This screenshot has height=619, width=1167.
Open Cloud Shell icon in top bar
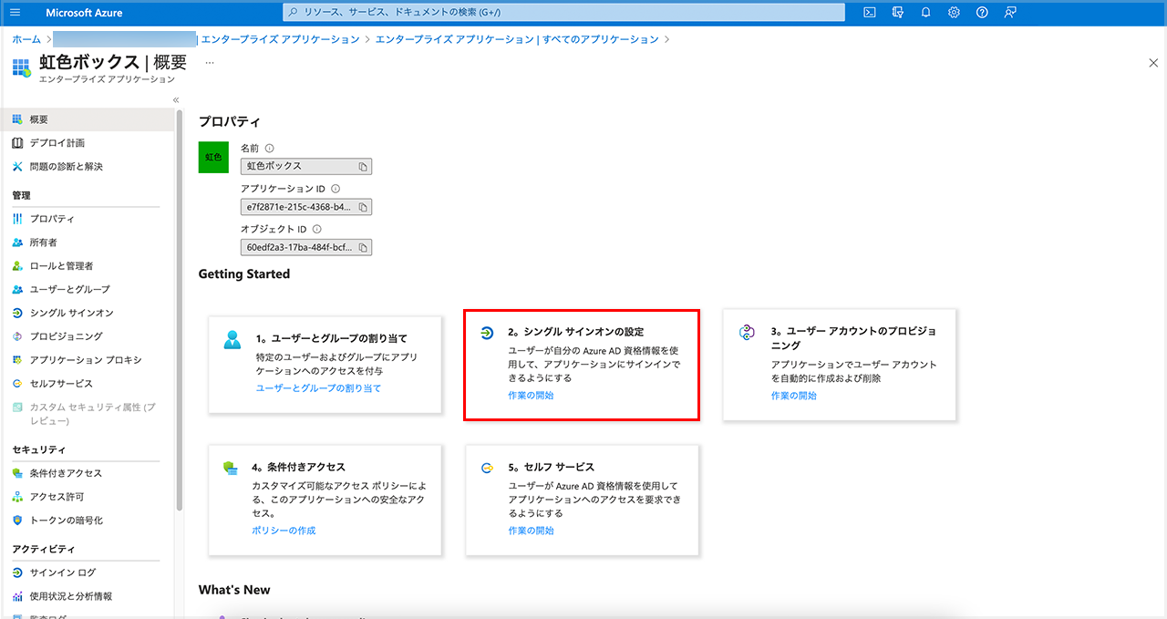click(870, 13)
